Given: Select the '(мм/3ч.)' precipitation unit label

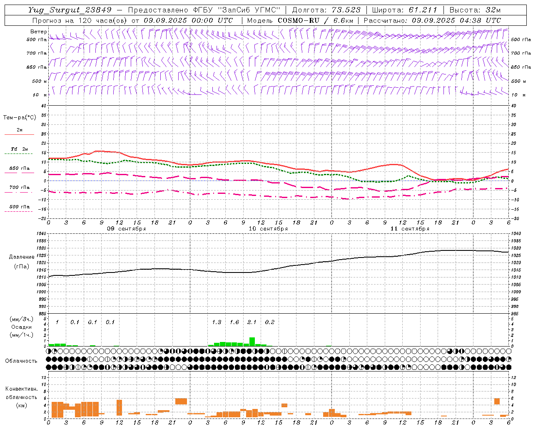Looking at the screenshot, I should tap(22, 319).
